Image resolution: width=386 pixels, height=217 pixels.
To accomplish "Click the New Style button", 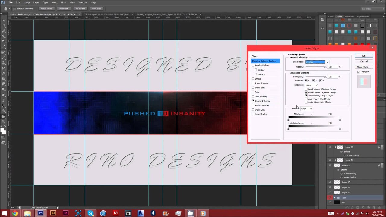I will click(364, 67).
